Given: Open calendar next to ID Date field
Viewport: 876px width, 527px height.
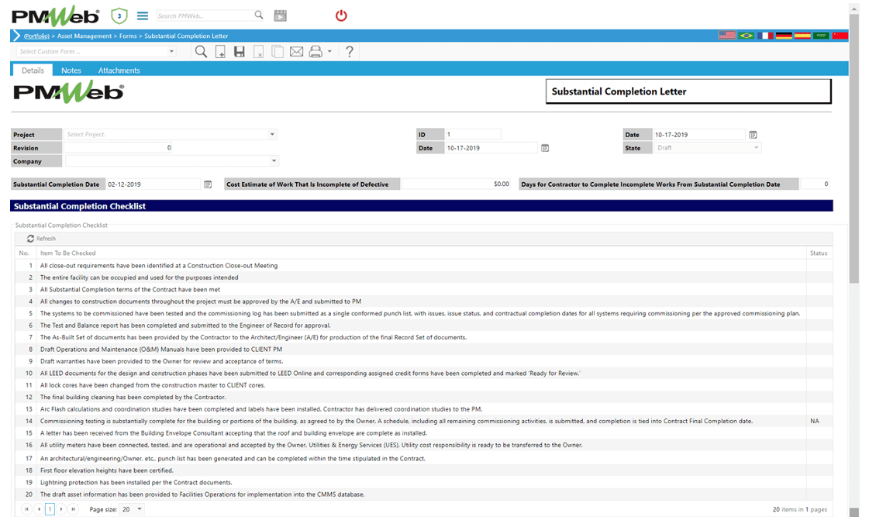Looking at the screenshot, I should 545,148.
